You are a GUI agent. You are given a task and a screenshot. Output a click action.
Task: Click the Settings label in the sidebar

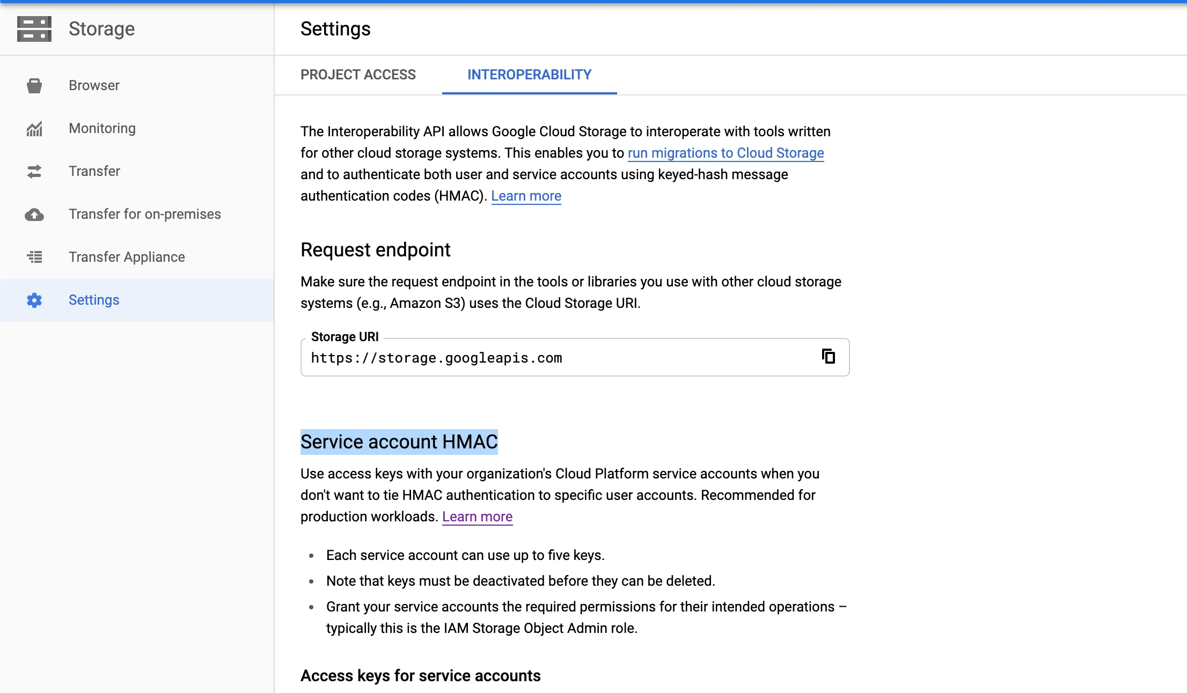click(x=94, y=300)
